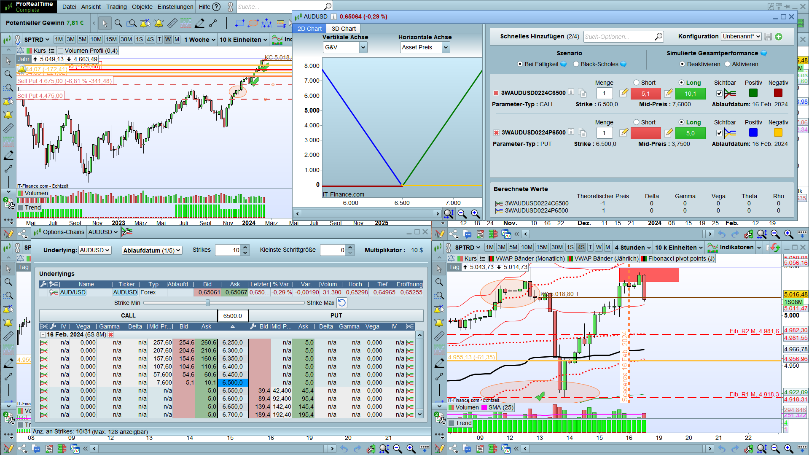This screenshot has width=809, height=455.
Task: Select Bei Fälligkeit scenario option
Action: (520, 64)
